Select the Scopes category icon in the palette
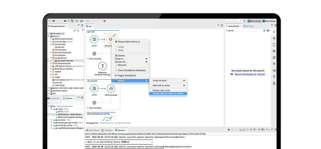Viewport: 321px width, 149px height. [x=274, y=45]
